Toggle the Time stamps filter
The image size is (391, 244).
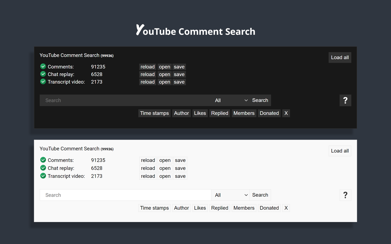[x=154, y=113]
